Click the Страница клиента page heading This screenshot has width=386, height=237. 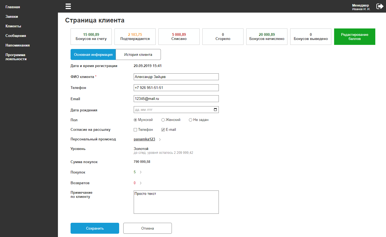point(95,20)
